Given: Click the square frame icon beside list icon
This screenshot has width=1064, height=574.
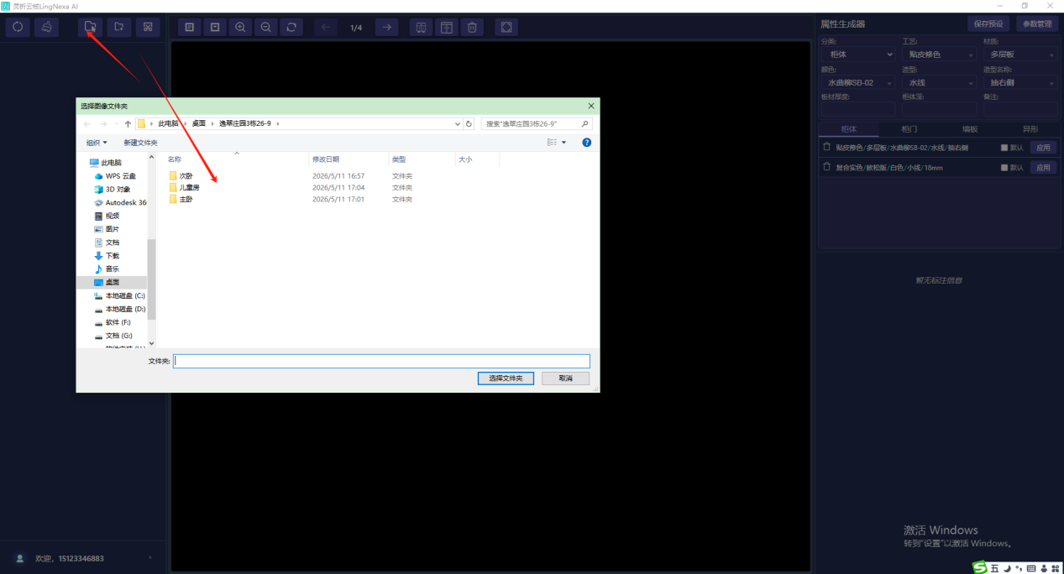Looking at the screenshot, I should (215, 28).
